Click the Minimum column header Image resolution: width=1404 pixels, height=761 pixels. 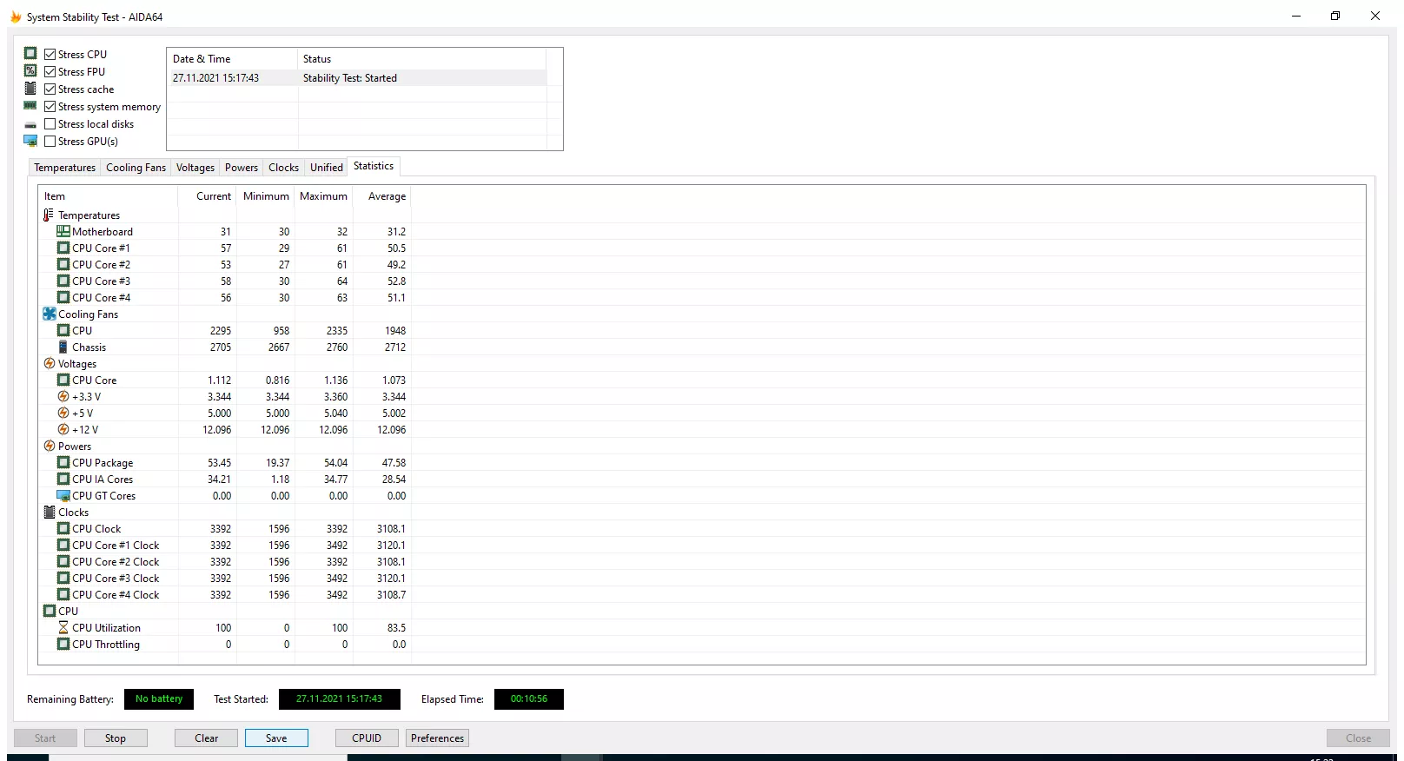[265, 196]
